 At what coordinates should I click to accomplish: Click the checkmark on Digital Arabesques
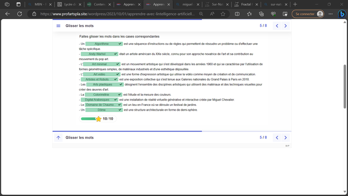tap(115, 100)
